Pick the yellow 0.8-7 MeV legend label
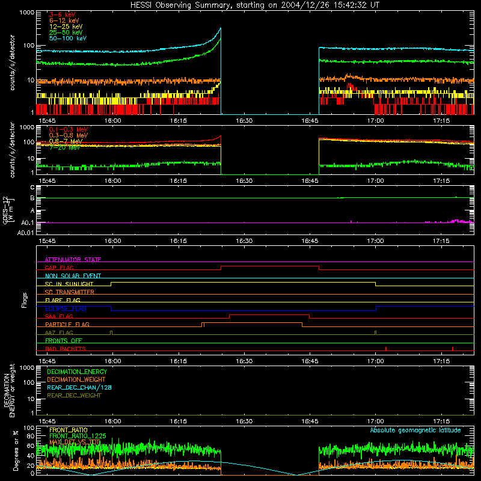Screen dimensions: 481x481 66,141
